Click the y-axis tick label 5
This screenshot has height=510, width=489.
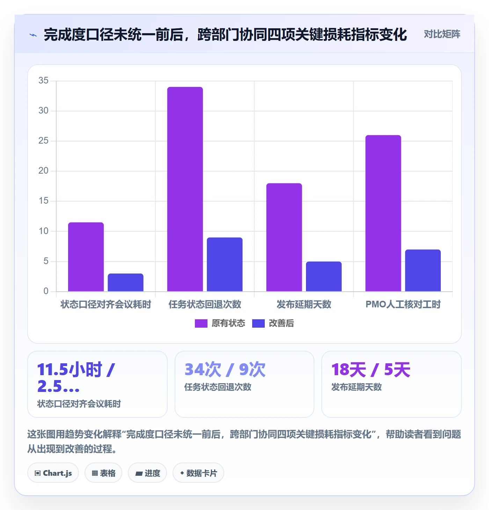pyautogui.click(x=46, y=261)
